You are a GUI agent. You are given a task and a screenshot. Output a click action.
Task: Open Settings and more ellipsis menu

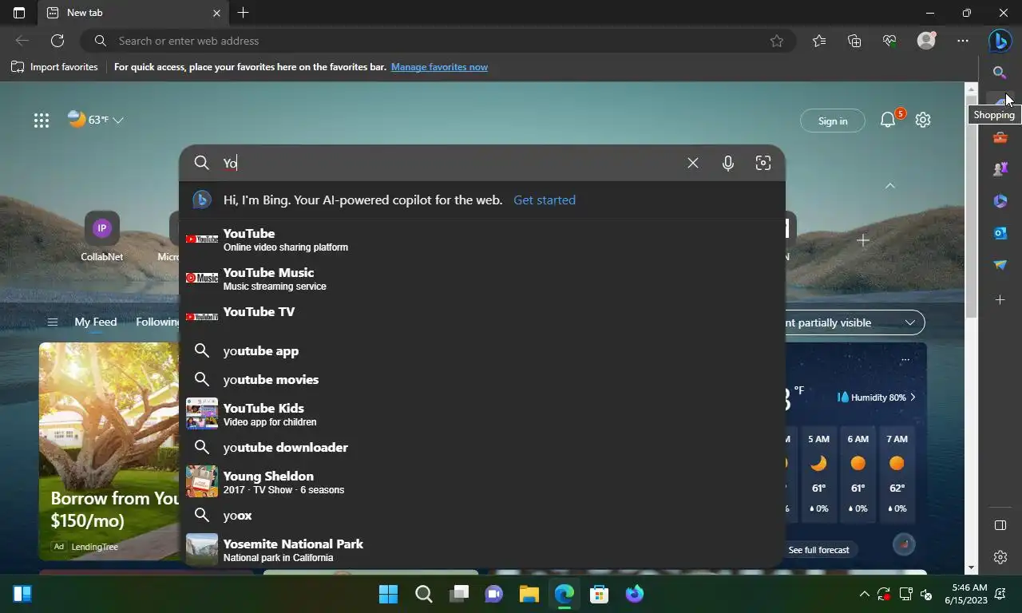point(963,41)
